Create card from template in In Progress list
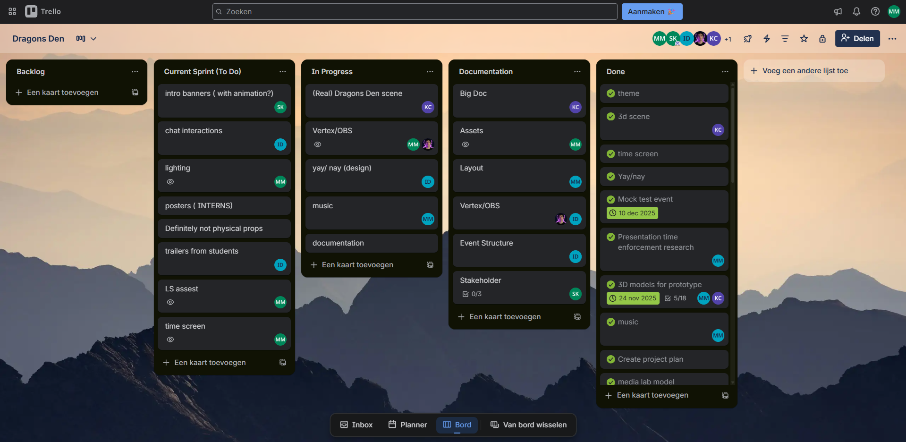 tap(430, 265)
